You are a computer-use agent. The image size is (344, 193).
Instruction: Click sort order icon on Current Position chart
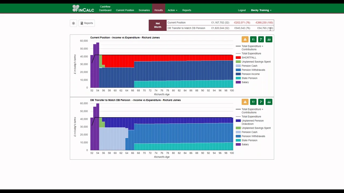point(253,40)
